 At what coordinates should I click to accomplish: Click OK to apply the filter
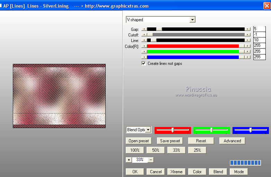[x=135, y=172]
